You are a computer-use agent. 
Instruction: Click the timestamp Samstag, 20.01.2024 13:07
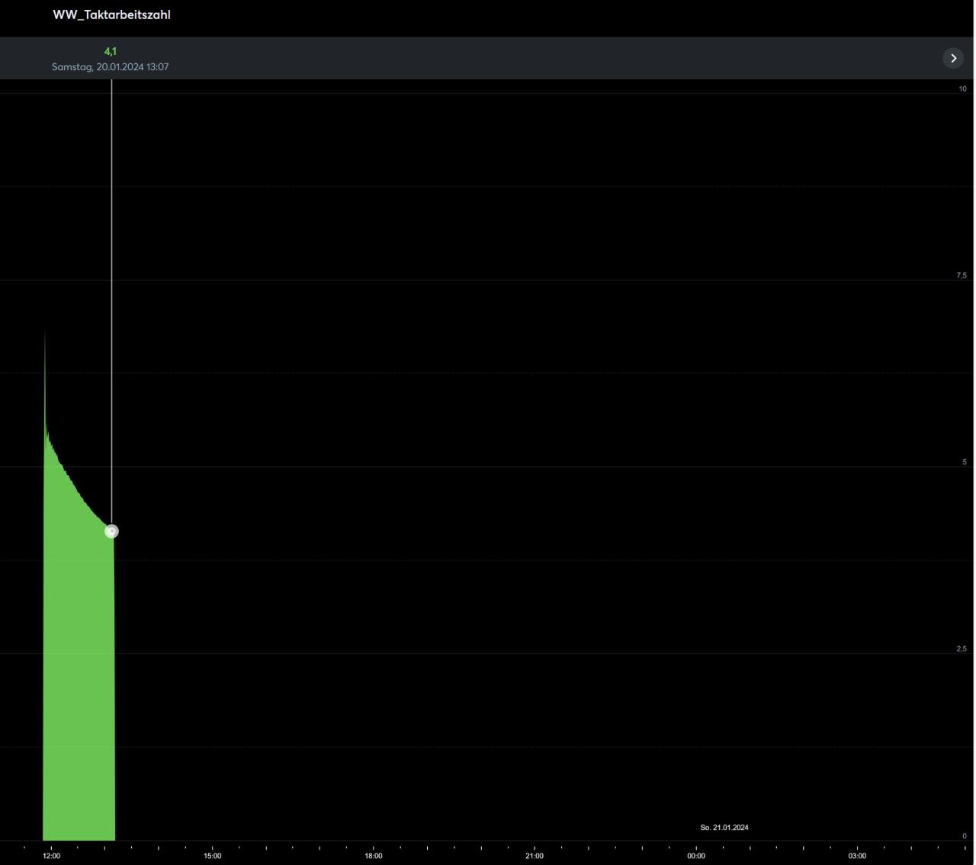click(111, 67)
